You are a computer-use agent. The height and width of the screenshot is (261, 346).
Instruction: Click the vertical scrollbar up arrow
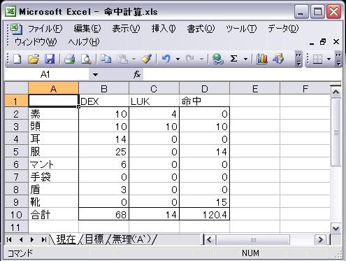click(336, 92)
